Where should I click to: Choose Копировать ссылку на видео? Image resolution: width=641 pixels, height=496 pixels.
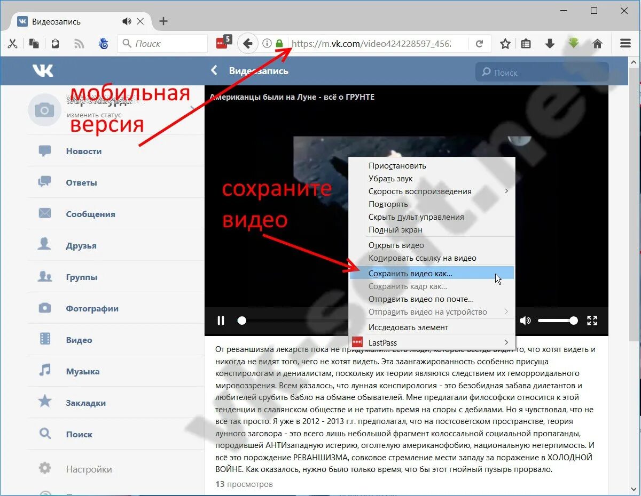[432, 258]
